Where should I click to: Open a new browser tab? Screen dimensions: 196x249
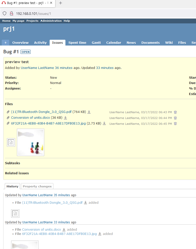60,3
